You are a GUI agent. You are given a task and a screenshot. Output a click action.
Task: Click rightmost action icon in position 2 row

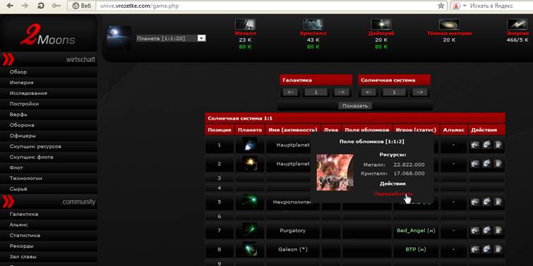click(498, 163)
